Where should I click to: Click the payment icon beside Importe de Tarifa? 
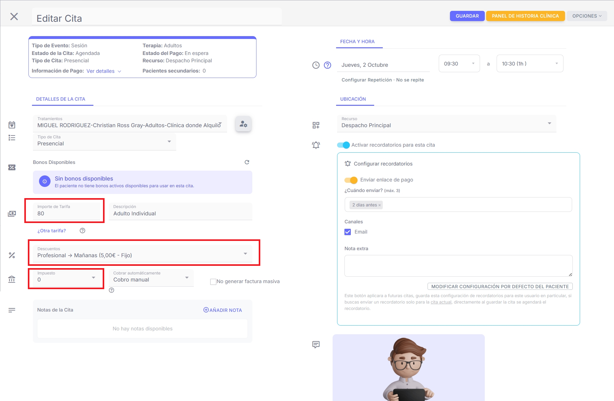(12, 213)
